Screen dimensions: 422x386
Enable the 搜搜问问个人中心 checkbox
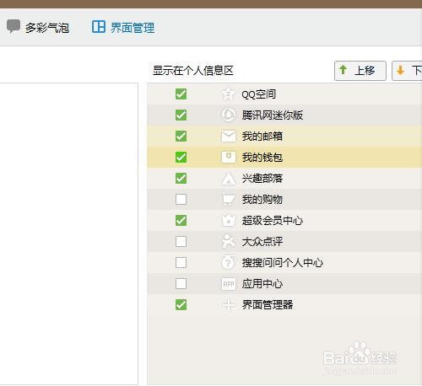pyautogui.click(x=181, y=263)
